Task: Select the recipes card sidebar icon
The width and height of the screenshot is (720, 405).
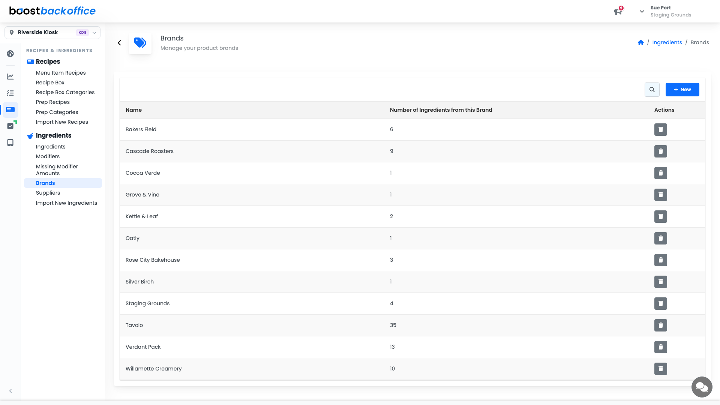Action: 10,109
